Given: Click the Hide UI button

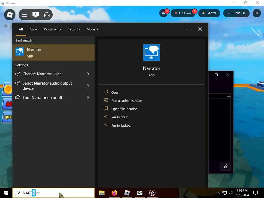Looking at the screenshot, I should click(236, 13).
